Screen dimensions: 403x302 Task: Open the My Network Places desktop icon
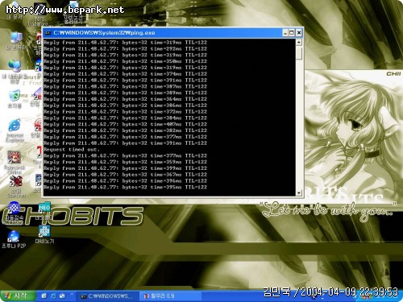[x=15, y=71]
